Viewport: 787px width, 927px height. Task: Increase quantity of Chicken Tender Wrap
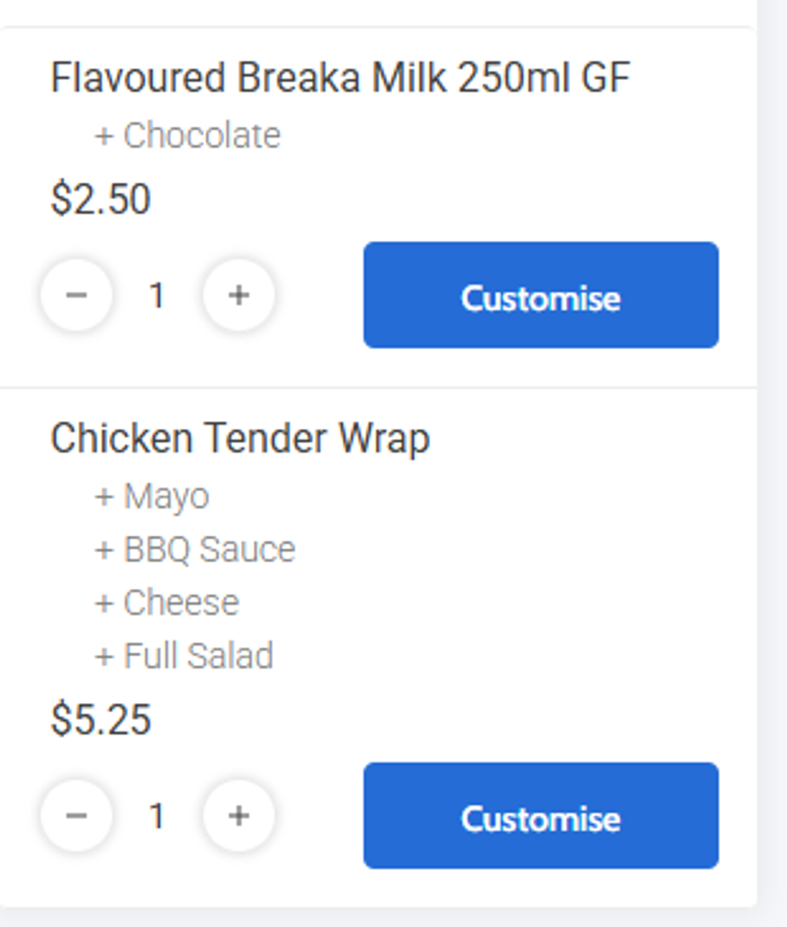[239, 816]
